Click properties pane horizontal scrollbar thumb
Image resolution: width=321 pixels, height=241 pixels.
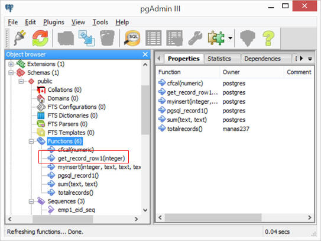213,217
